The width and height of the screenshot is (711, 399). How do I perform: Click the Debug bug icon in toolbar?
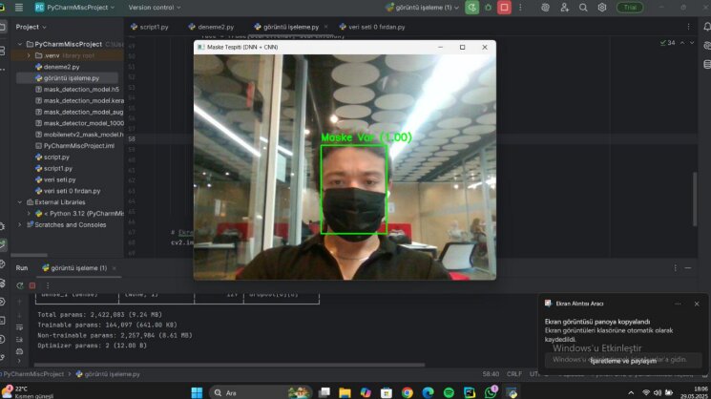488,8
